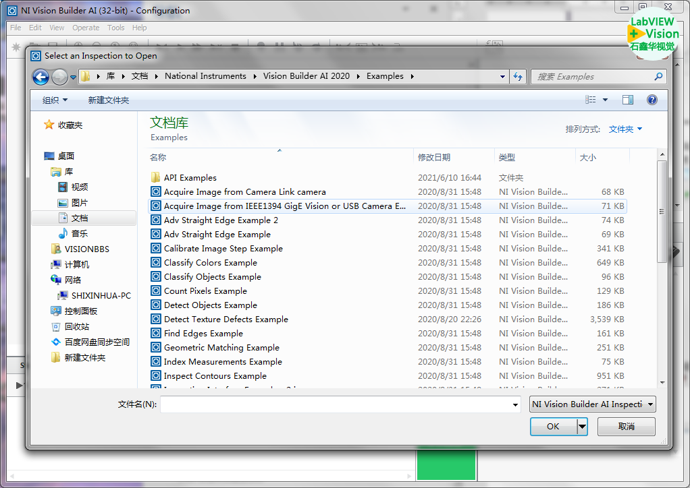Screen dimensions: 690x488
Task: Open the help question mark icon
Action: tap(652, 100)
